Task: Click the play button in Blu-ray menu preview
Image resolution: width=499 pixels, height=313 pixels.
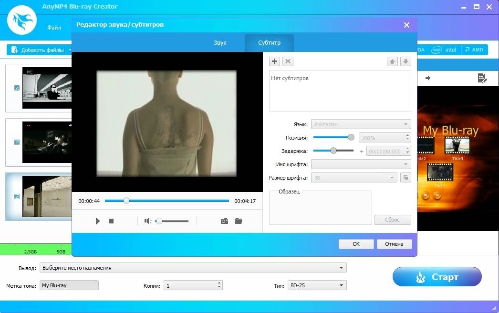Action: [426, 195]
